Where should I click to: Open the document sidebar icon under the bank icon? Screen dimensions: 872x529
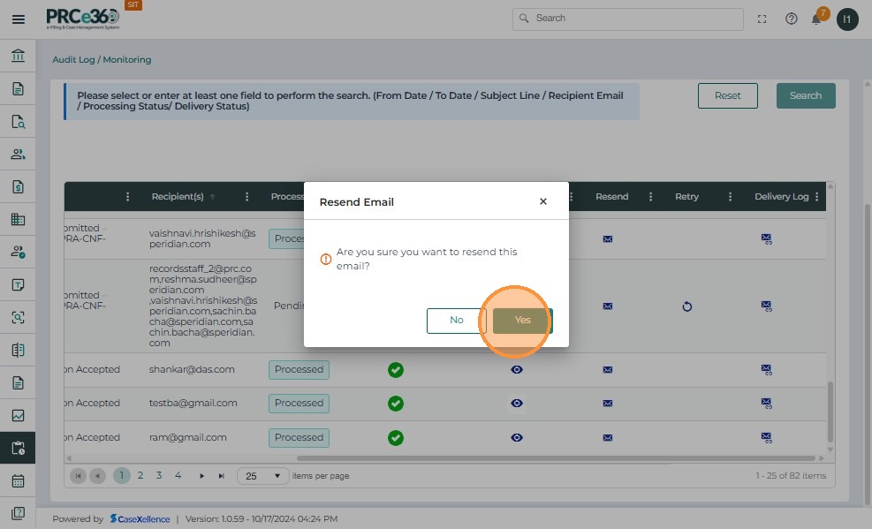click(18, 89)
